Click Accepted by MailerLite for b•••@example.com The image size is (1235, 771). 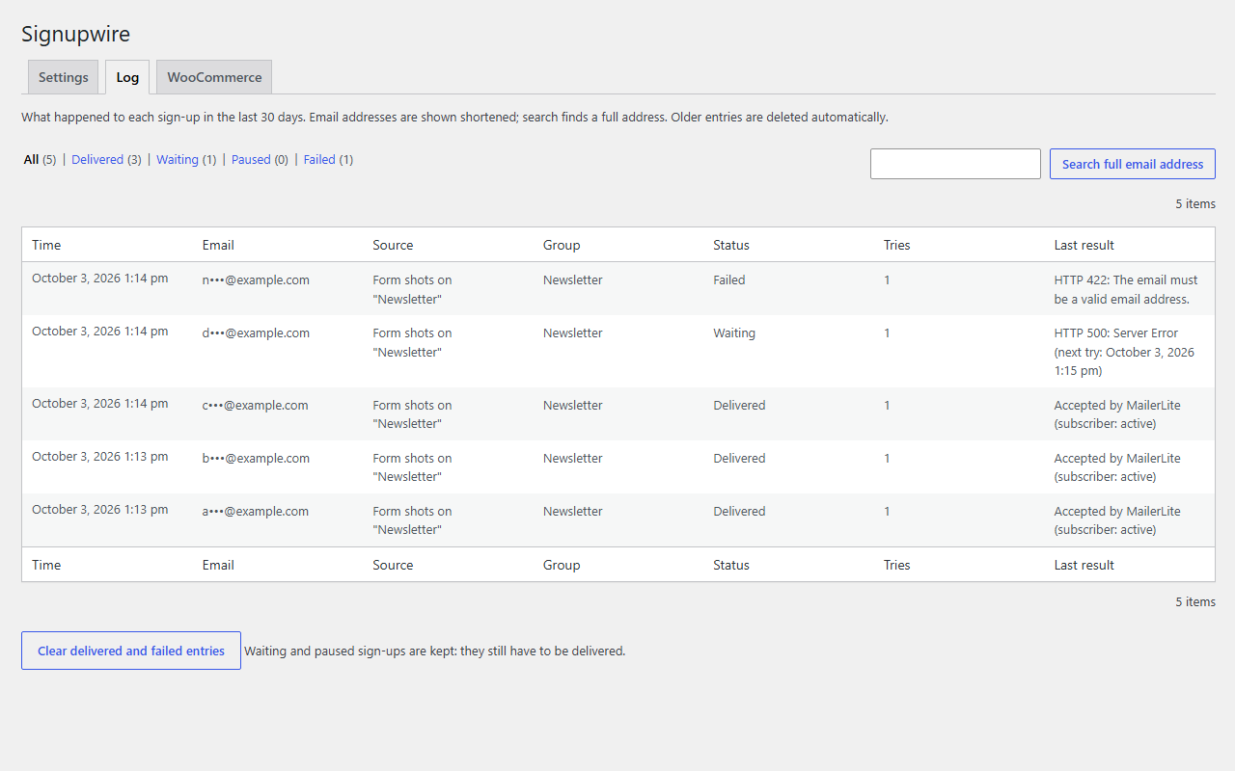pyautogui.click(x=1117, y=467)
